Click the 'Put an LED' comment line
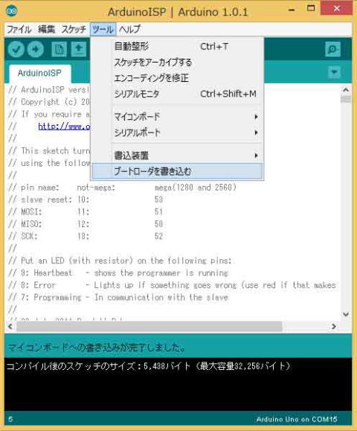357x431 pixels. tap(120, 261)
